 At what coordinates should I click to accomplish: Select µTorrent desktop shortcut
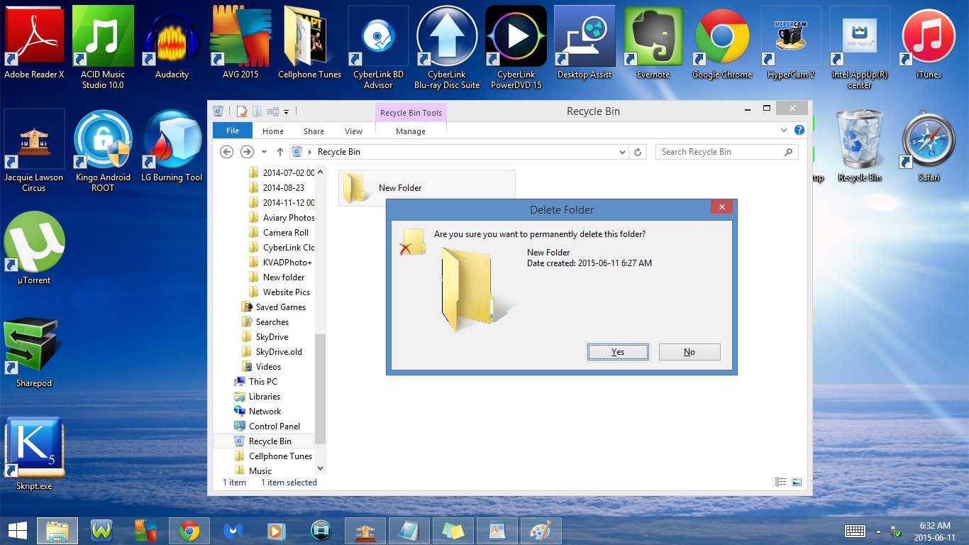pyautogui.click(x=34, y=248)
